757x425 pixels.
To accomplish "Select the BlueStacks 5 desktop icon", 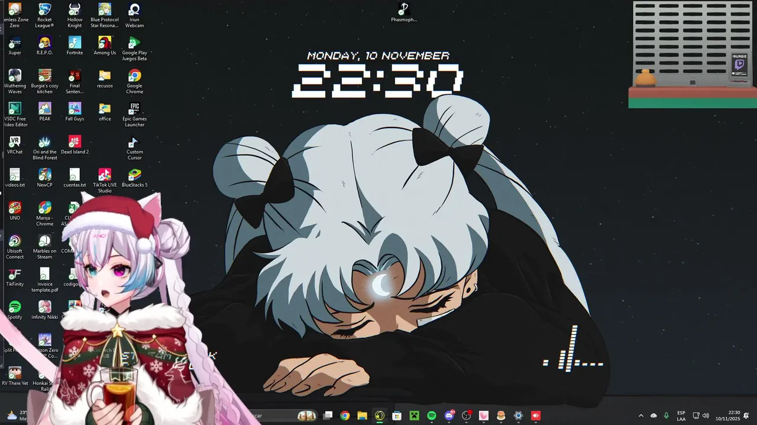I will pyautogui.click(x=134, y=178).
